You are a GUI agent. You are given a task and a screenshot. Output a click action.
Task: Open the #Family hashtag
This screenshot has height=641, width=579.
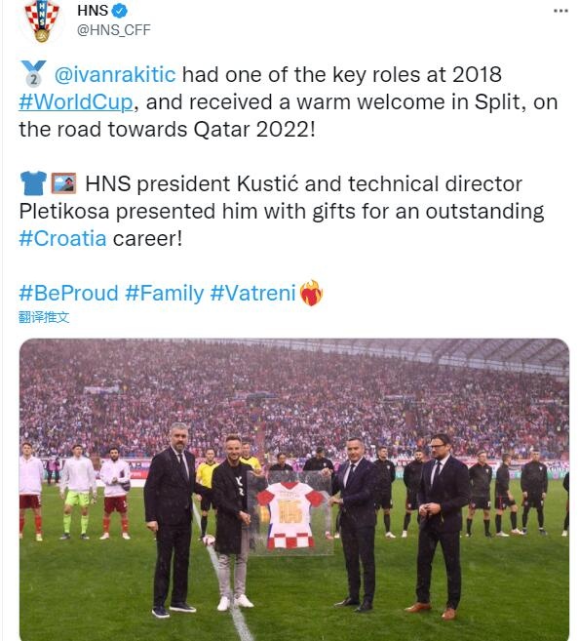164,294
